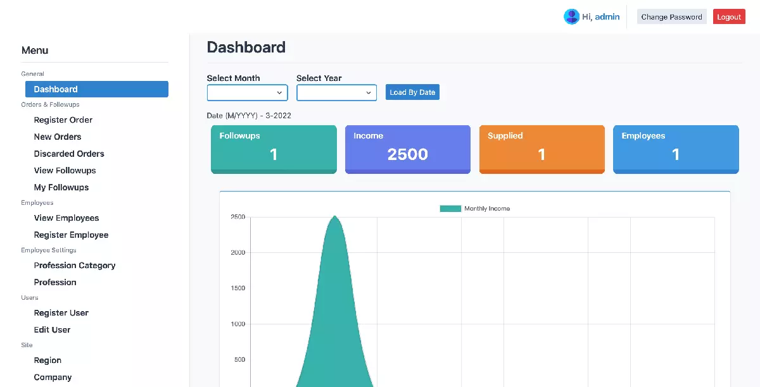This screenshot has width=760, height=387.
Task: Open My Followups in the sidebar
Action: point(61,187)
